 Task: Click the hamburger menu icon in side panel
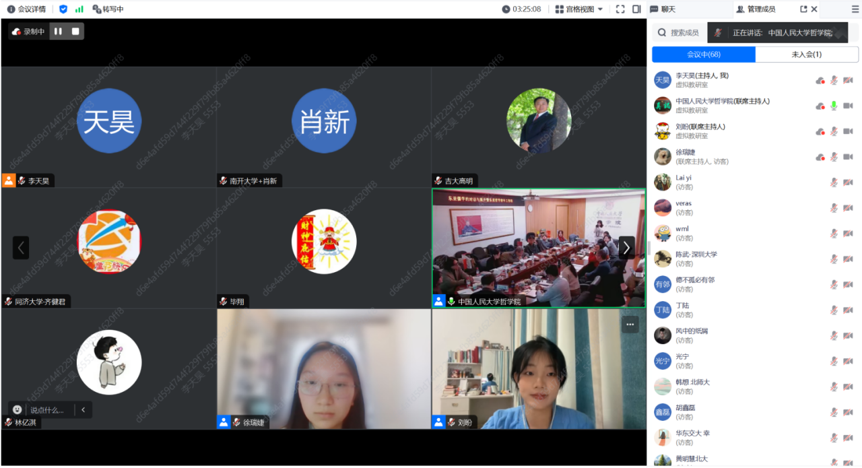tap(855, 9)
